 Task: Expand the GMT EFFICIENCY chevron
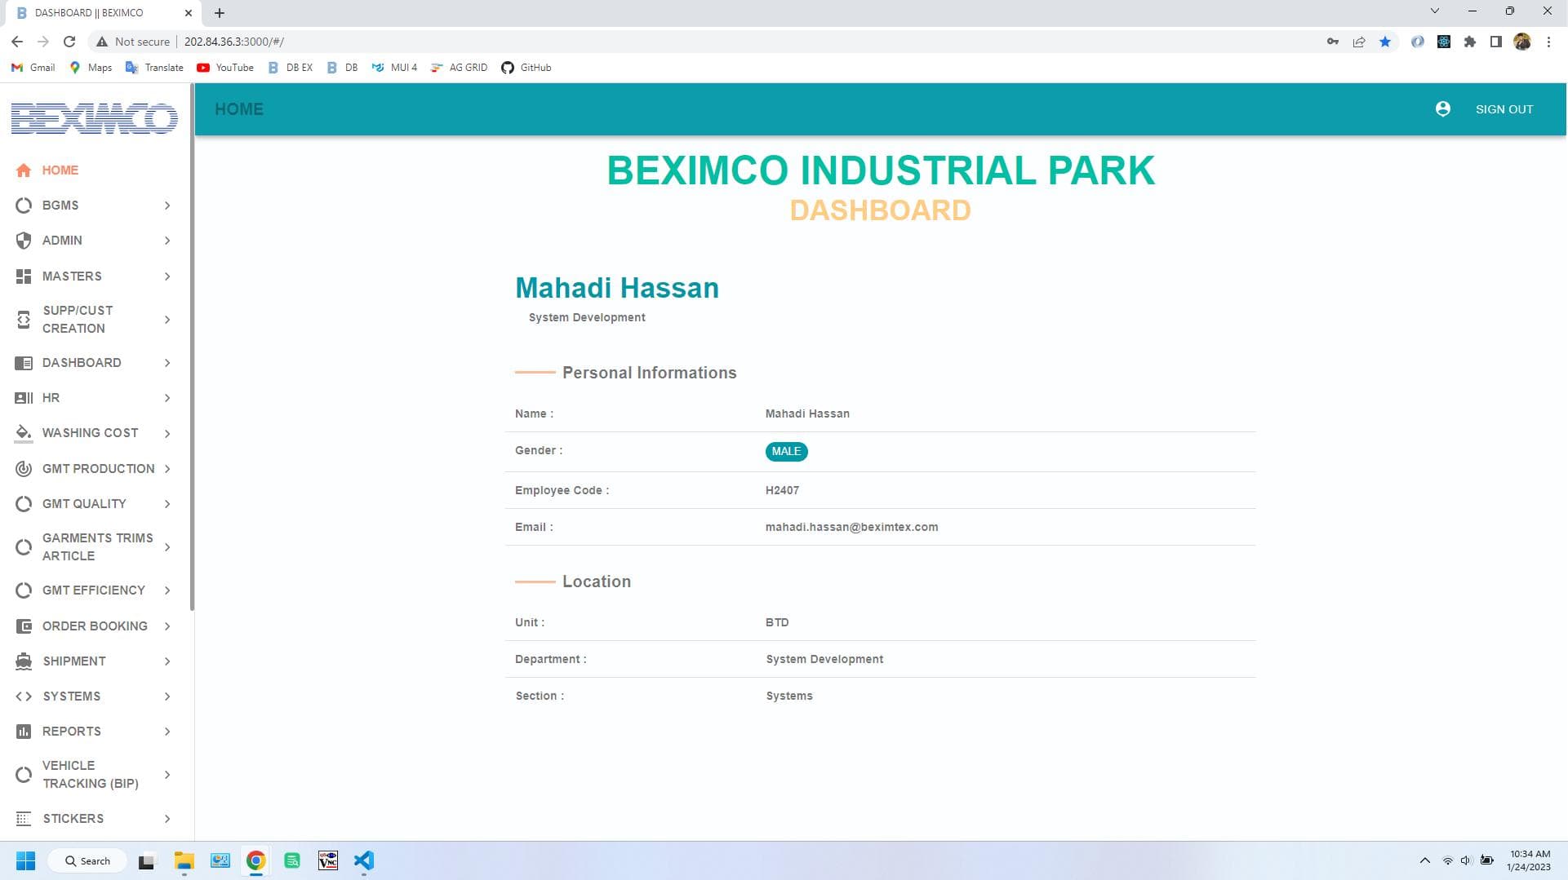[x=167, y=590]
